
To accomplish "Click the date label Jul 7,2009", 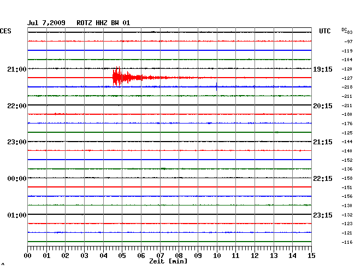I will coord(46,23).
